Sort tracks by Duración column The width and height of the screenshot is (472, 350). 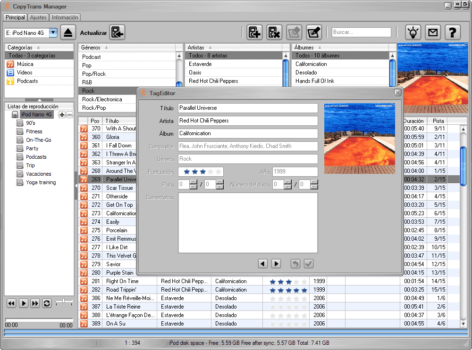point(414,121)
